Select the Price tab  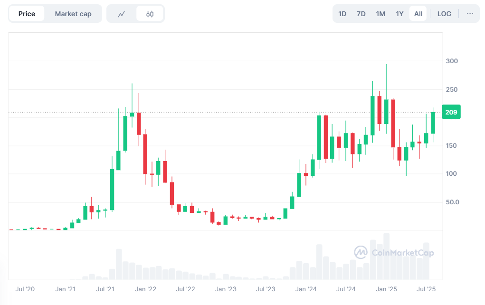tap(27, 14)
